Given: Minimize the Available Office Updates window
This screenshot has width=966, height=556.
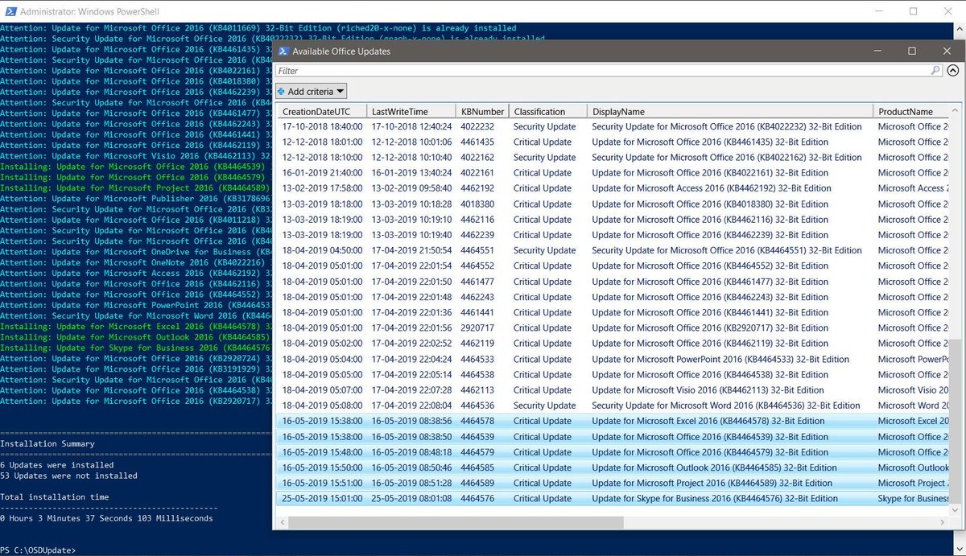Looking at the screenshot, I should pyautogui.click(x=877, y=51).
